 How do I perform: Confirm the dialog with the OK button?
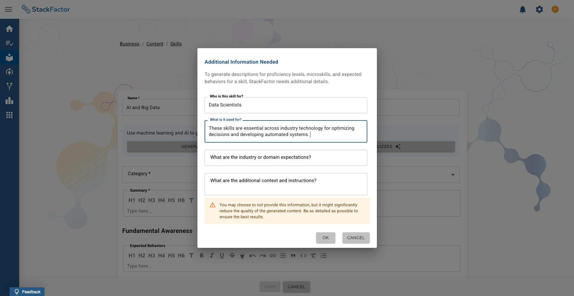click(x=325, y=238)
